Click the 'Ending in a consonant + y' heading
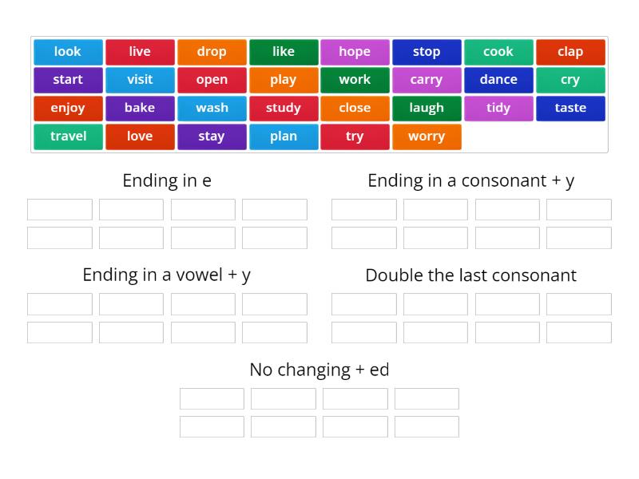Viewport: 639px width, 479px height. [470, 181]
